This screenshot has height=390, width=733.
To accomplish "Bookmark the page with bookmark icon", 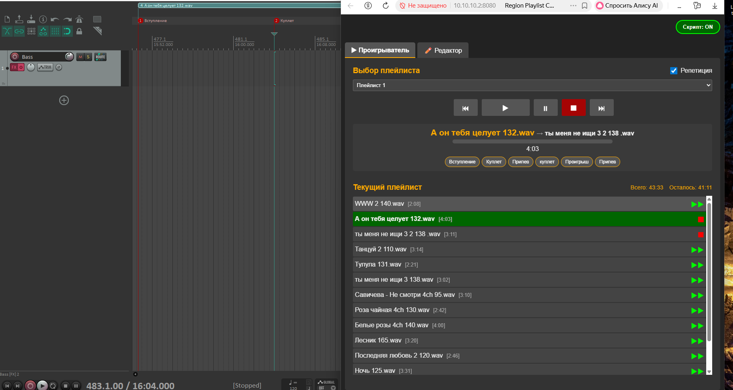I will tap(585, 6).
